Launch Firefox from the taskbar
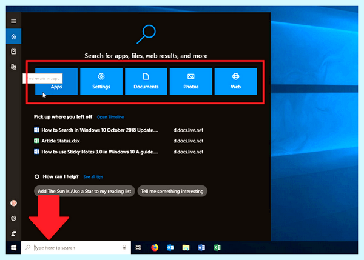364x260 pixels. 155,248
